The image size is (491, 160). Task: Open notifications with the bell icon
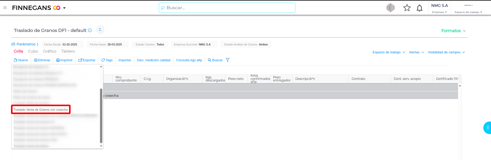point(419,8)
